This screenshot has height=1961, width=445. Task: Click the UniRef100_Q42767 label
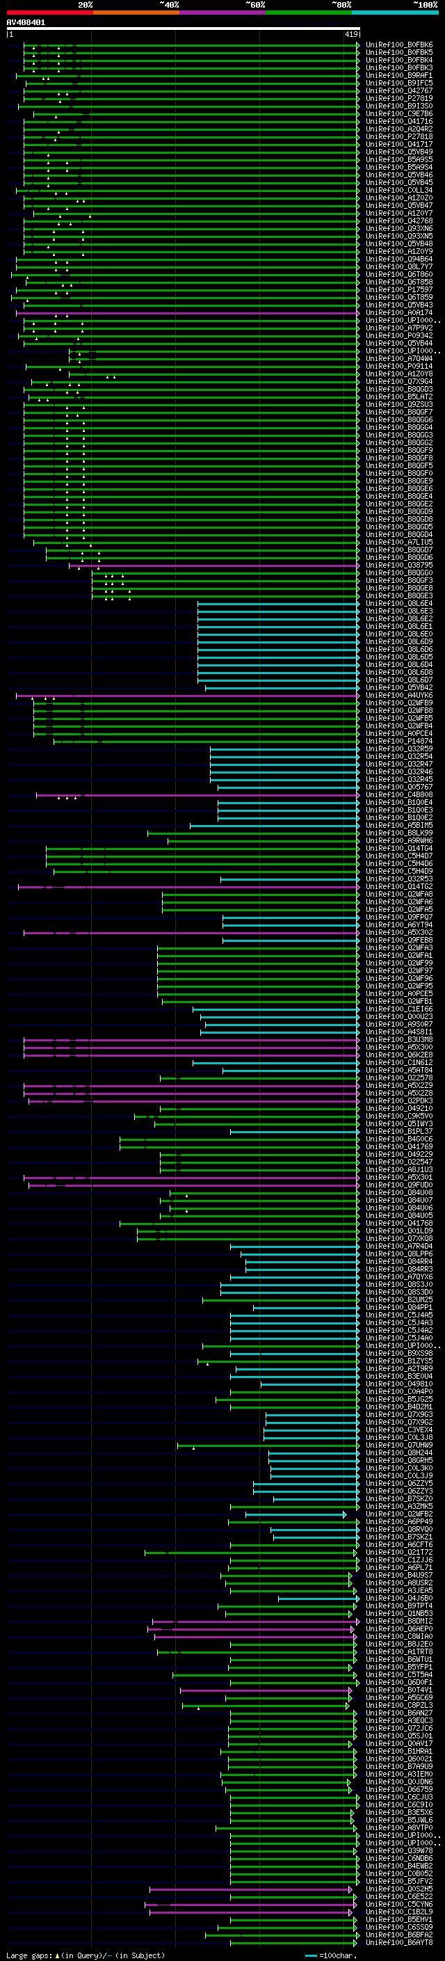(x=398, y=90)
